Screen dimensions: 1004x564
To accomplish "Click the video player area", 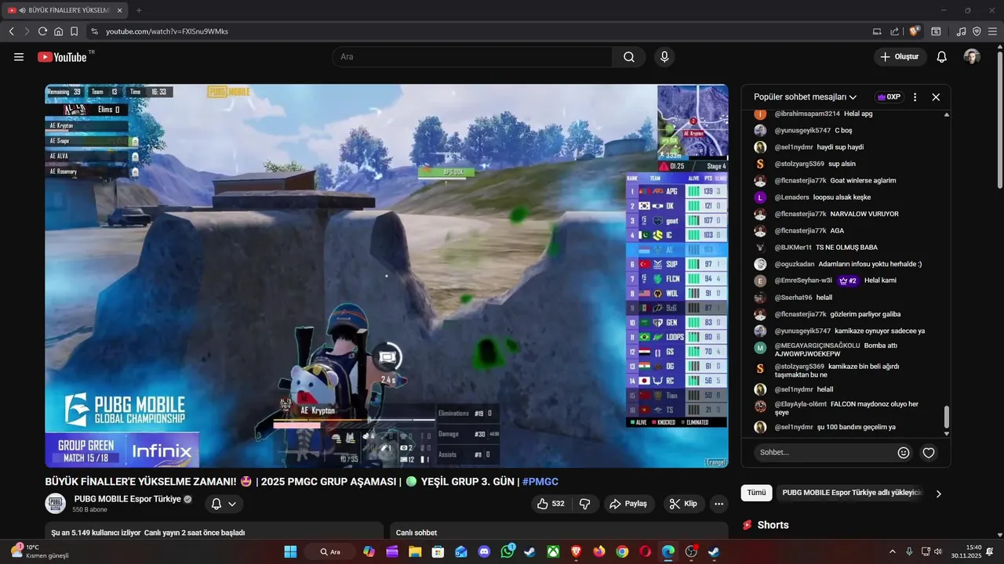I will point(387,276).
